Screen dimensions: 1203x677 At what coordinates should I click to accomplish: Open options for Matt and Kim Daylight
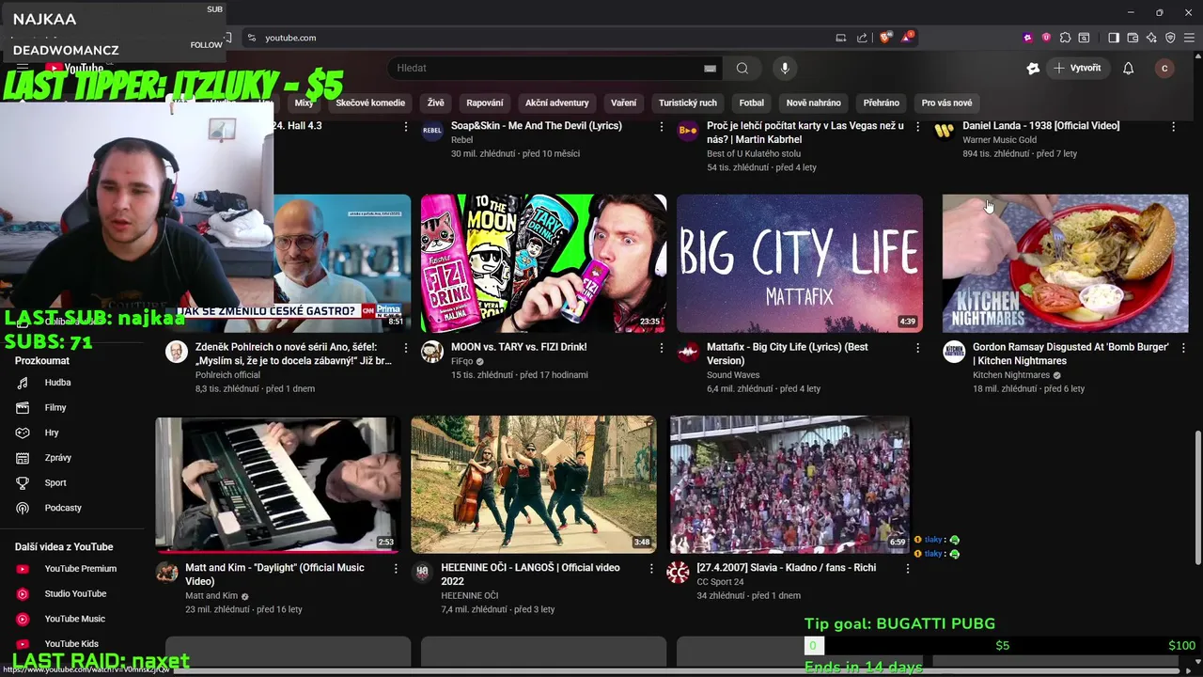pos(396,569)
